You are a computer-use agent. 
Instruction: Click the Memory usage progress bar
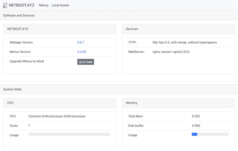210,134
